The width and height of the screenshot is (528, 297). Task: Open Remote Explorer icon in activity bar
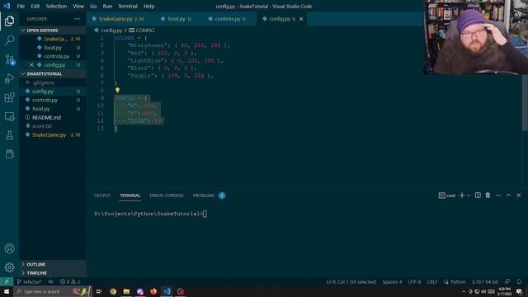[x=9, y=116]
